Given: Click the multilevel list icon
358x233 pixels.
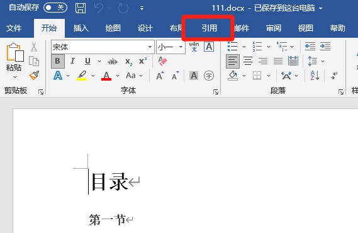Looking at the screenshot, I should (x=282, y=47).
